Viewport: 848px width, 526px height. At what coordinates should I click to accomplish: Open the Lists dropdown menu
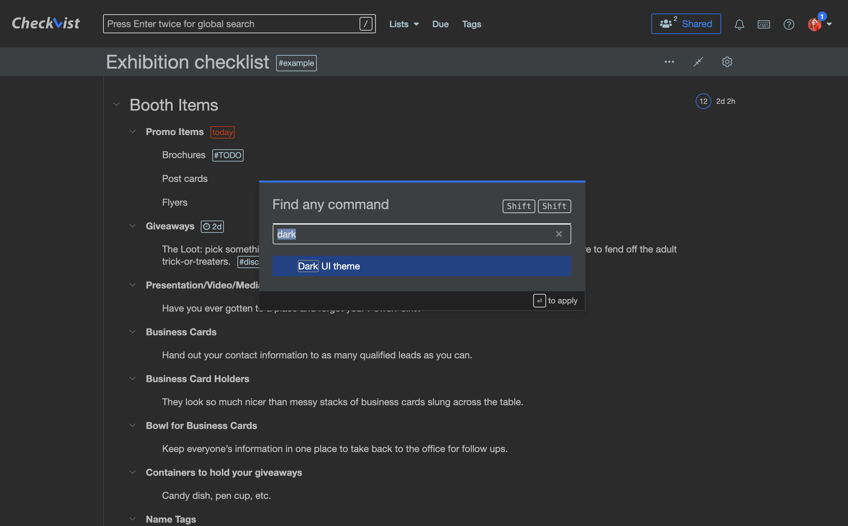(404, 24)
